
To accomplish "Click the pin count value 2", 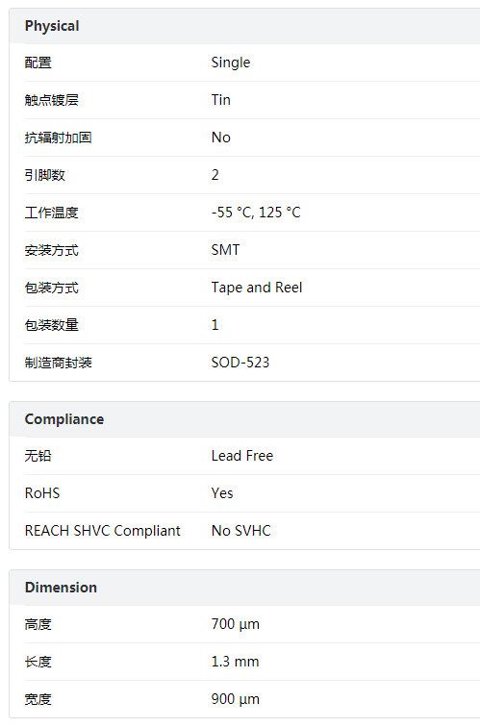I will click(x=215, y=175).
